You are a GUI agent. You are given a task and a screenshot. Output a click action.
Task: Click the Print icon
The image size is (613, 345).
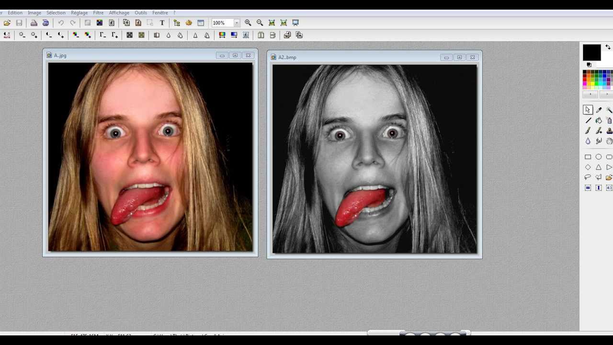pos(34,23)
